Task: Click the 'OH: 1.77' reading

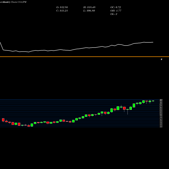Action: tap(116, 11)
